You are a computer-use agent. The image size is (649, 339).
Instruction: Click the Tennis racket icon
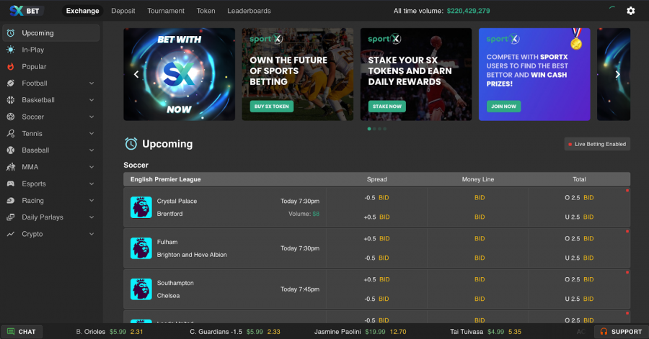pos(11,133)
